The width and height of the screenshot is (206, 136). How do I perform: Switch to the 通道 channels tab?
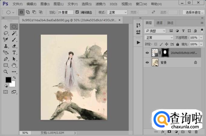(159, 23)
